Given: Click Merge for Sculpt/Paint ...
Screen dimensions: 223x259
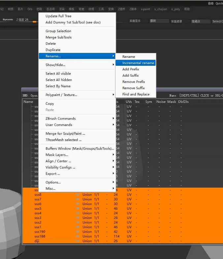Looking at the screenshot, I should [x=77, y=133].
